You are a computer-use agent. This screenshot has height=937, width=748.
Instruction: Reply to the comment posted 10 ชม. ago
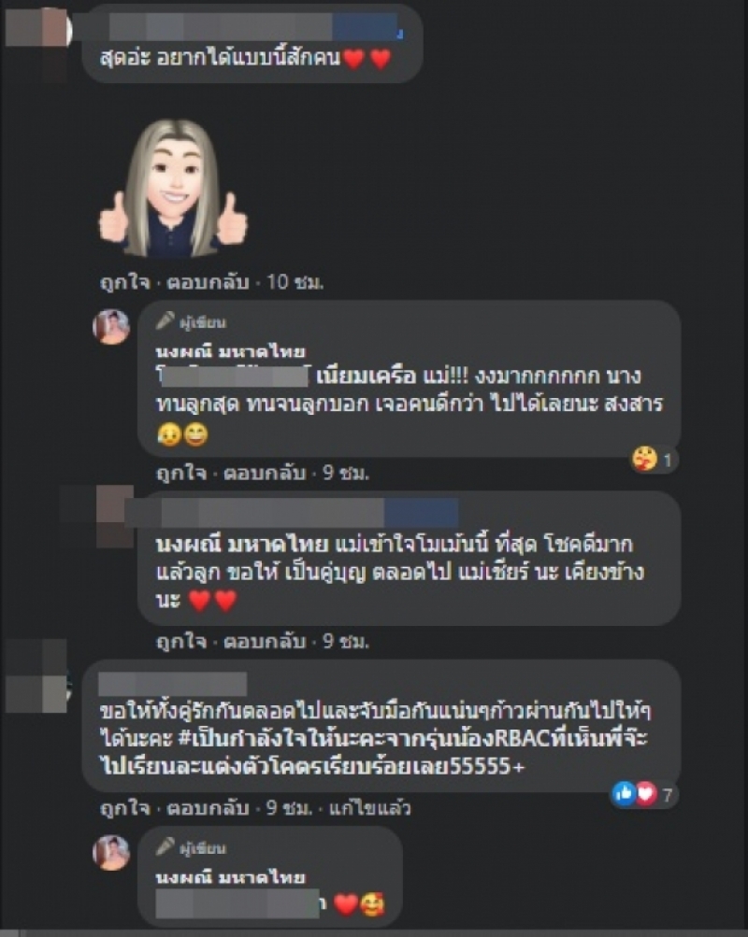[208, 281]
